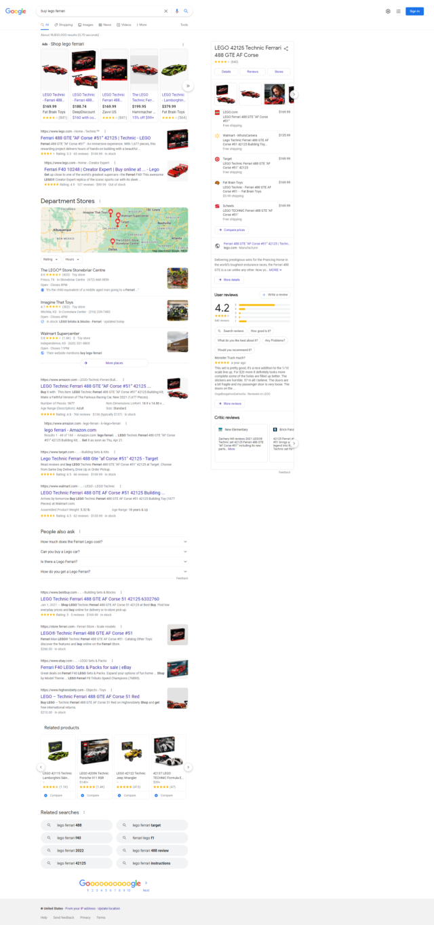Screen dimensions: 434x925
Task: Start voice search with the microphone icon
Action: pos(177,11)
